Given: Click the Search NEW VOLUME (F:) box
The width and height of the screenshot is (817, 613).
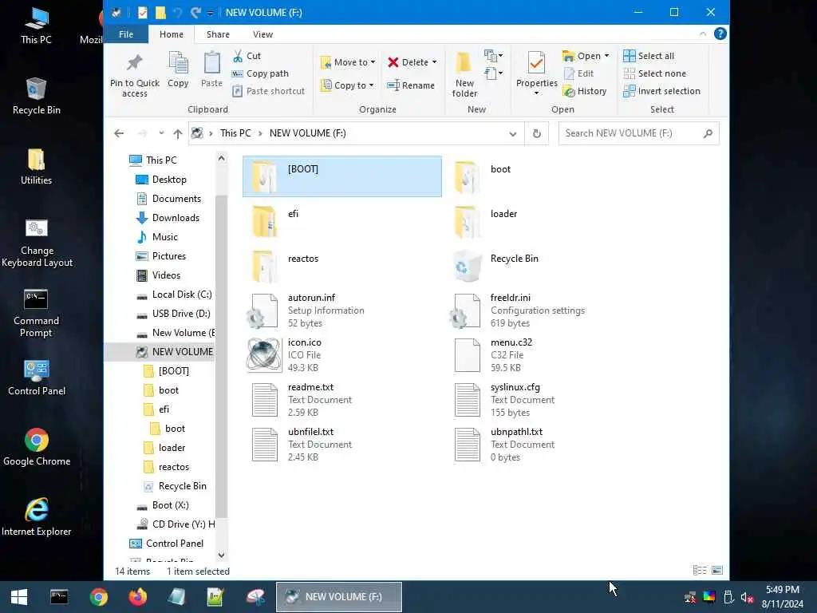Looking at the screenshot, I should 639,133.
